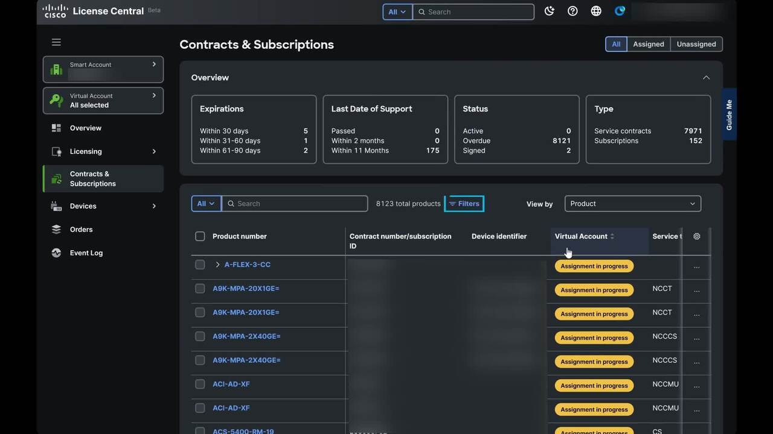
Task: Open the table All filter dropdown
Action: pyautogui.click(x=206, y=204)
